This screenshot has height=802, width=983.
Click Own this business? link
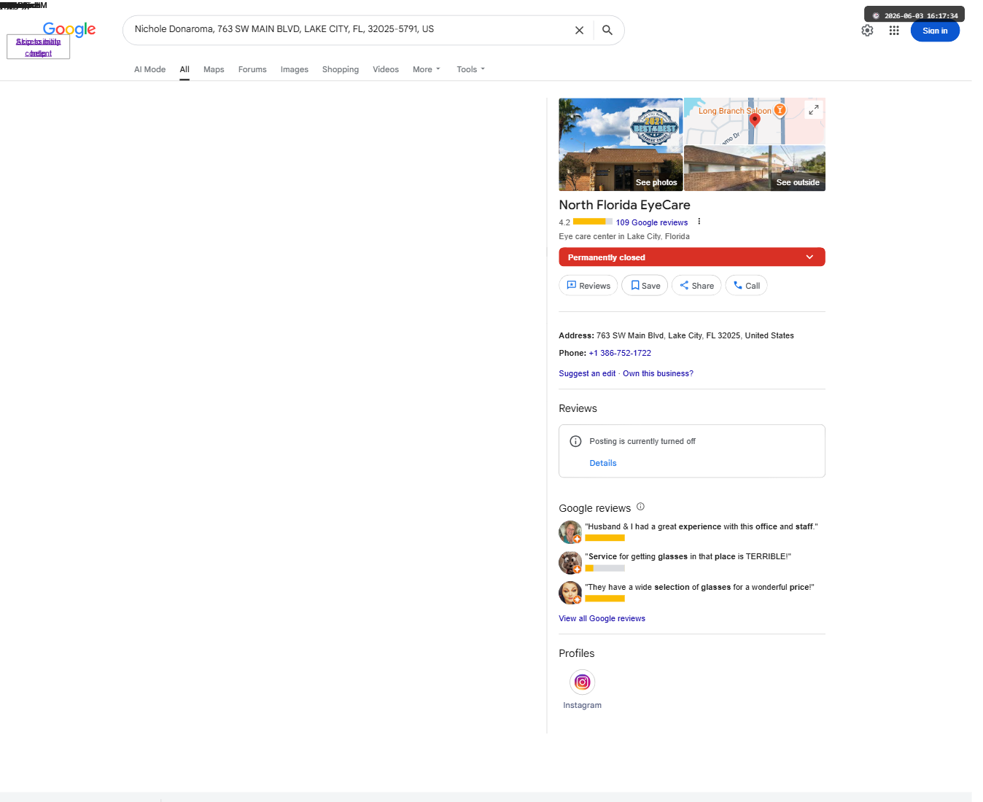[658, 373]
